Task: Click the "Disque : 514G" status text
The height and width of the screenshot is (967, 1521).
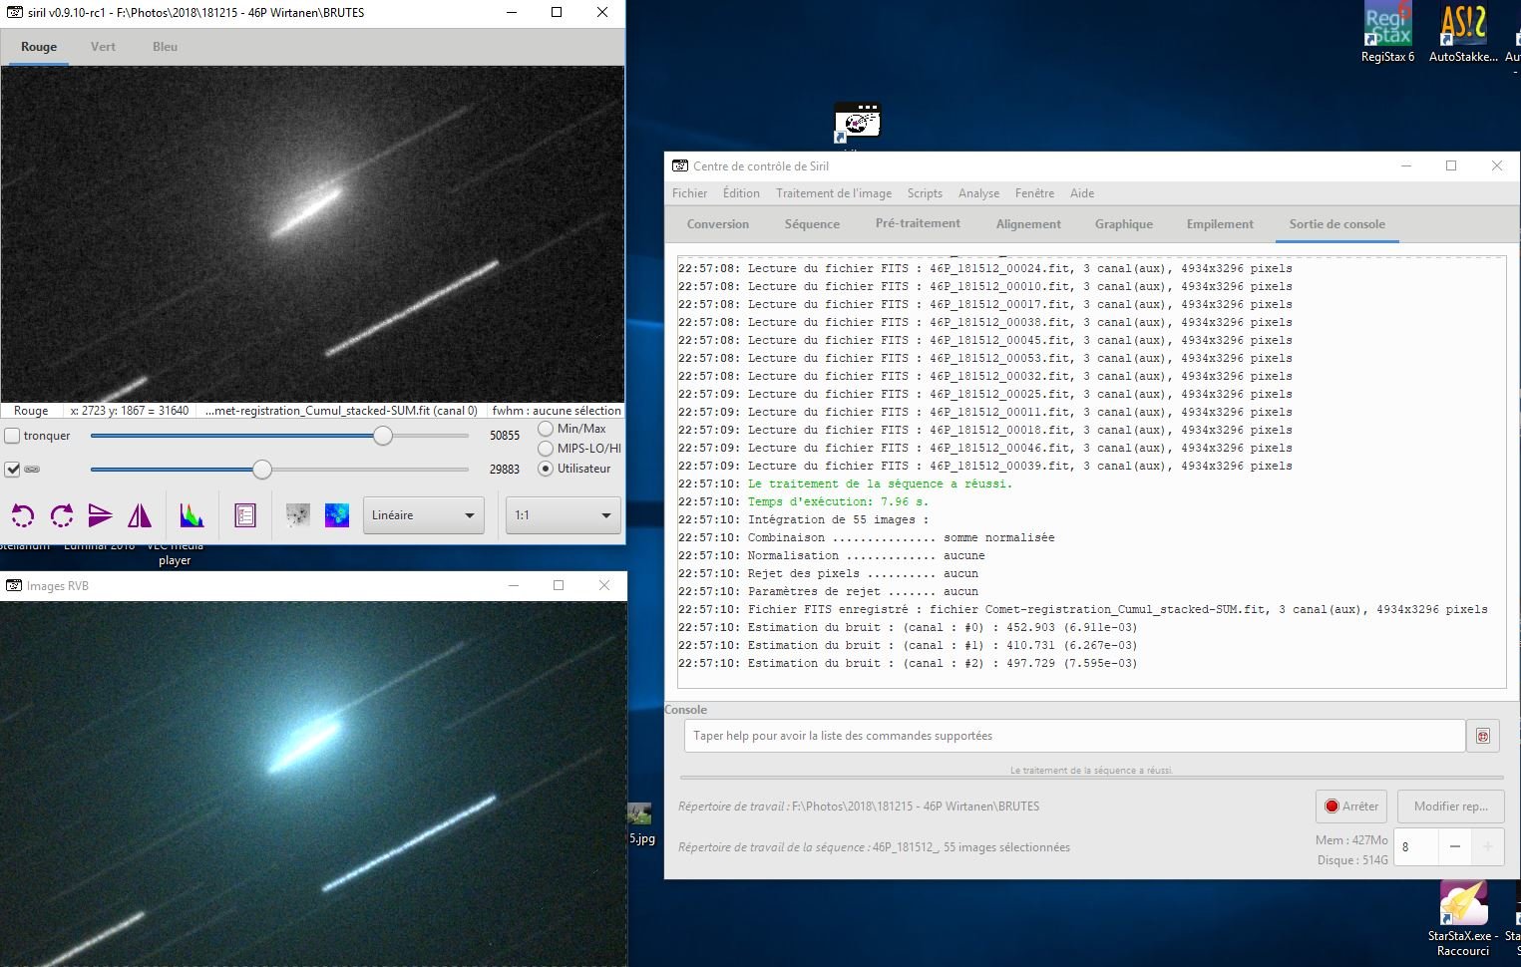Action: tap(1352, 860)
